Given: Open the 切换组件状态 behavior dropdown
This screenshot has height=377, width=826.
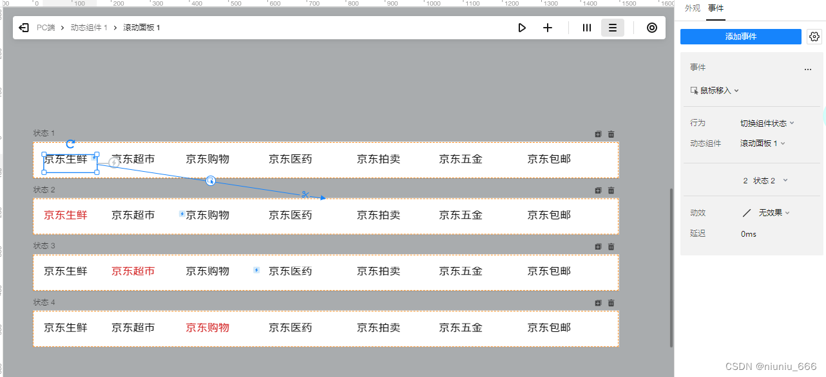Looking at the screenshot, I should [767, 123].
